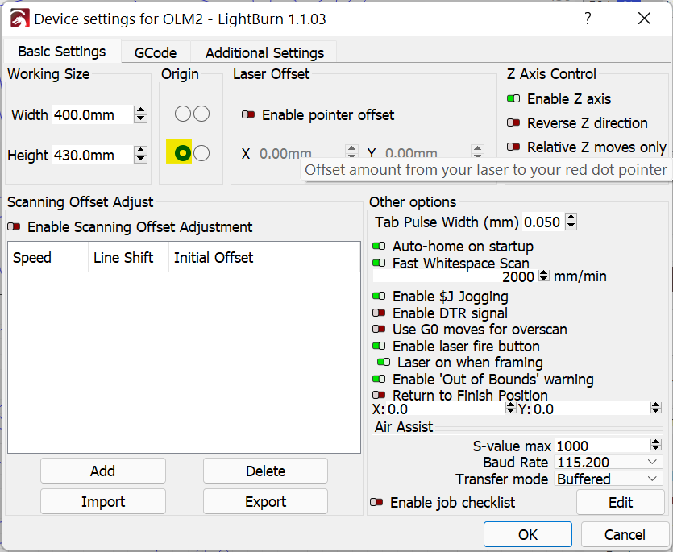Select the top-right origin radio button
The height and width of the screenshot is (552, 673).
(x=201, y=114)
